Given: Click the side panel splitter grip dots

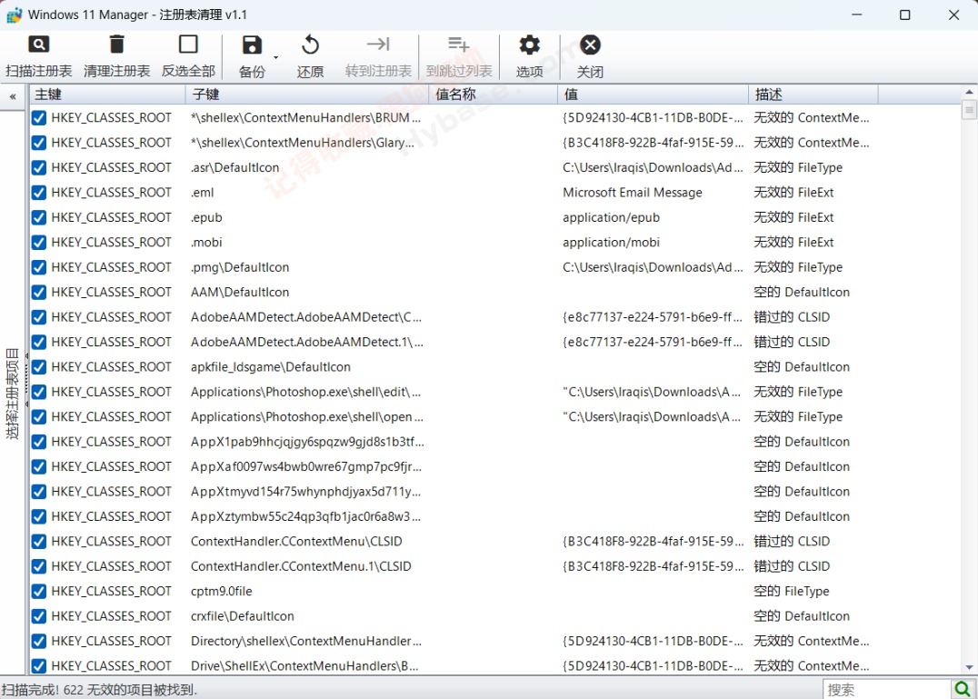Looking at the screenshot, I should [x=26, y=380].
